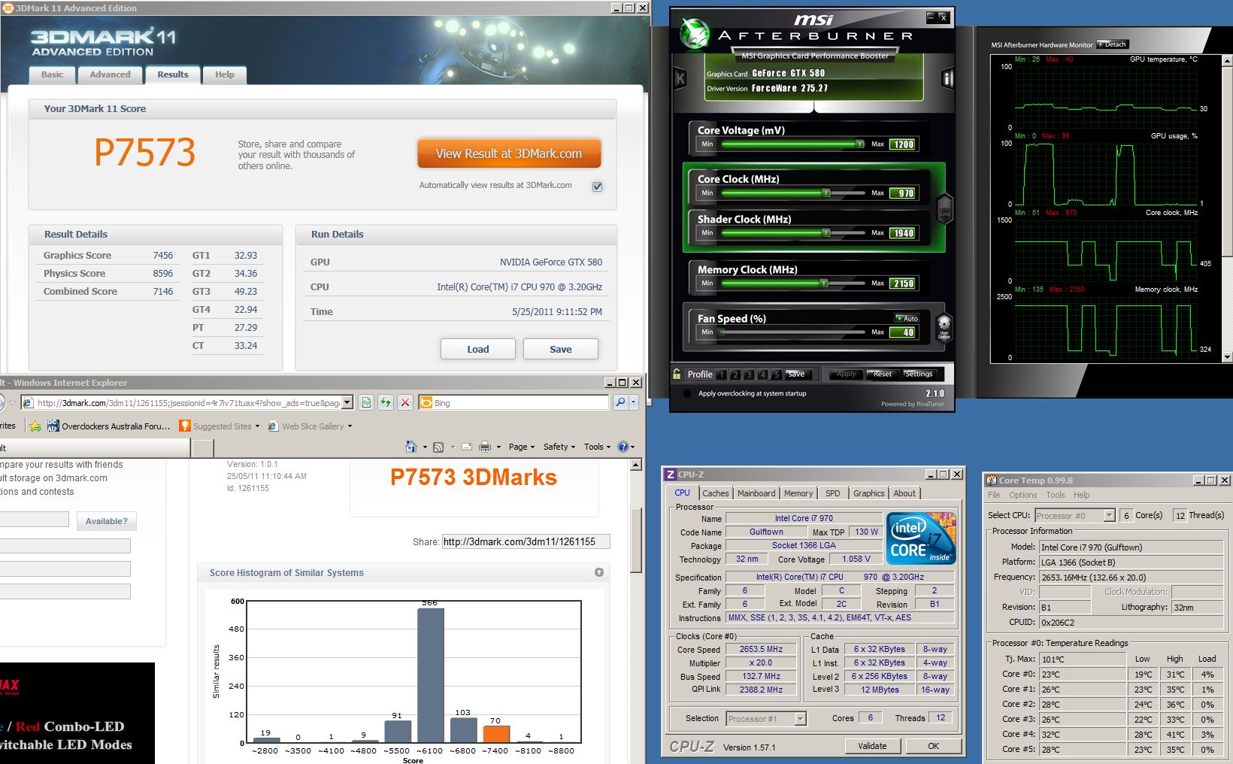Expand the Internet Explorer address bar dropdown
1233x764 pixels.
tap(347, 402)
